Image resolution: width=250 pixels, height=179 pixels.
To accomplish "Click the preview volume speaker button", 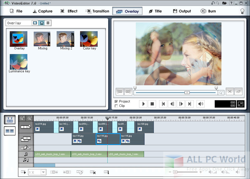I will coord(201,104).
